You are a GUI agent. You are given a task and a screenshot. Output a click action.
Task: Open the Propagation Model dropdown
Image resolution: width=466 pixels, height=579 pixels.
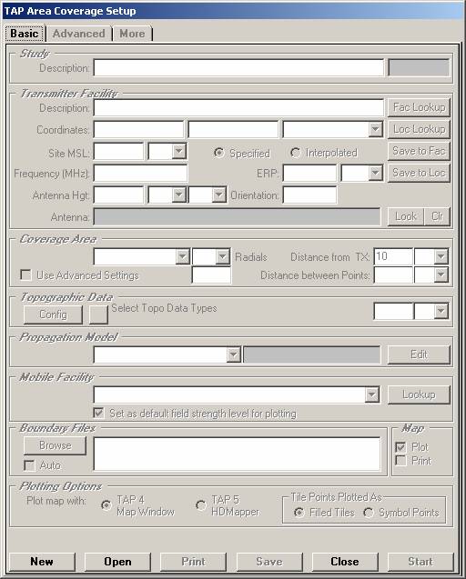pos(234,354)
